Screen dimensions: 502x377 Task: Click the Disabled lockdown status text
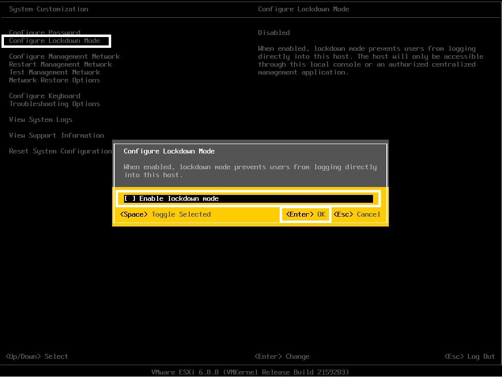[274, 33]
